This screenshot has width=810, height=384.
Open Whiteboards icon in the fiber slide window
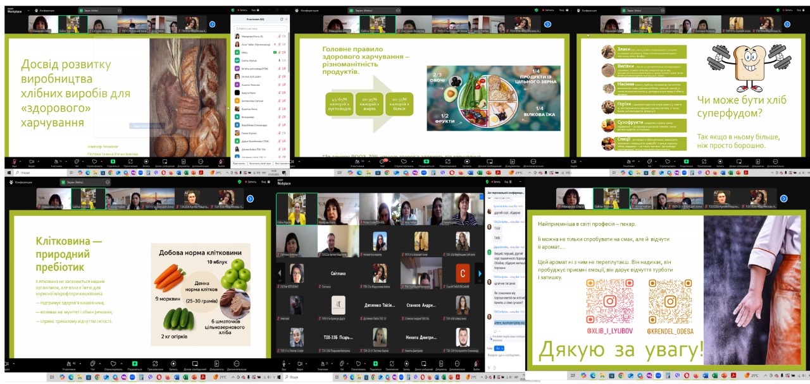pos(195,363)
